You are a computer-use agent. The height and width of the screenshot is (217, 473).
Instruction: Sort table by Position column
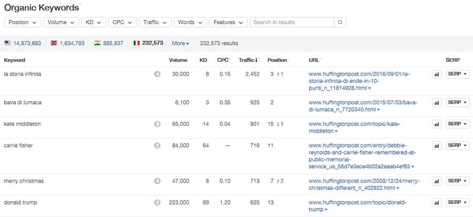pos(277,60)
